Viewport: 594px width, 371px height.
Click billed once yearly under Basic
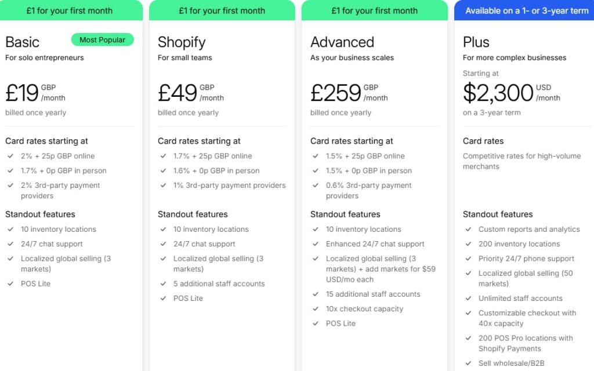35,112
